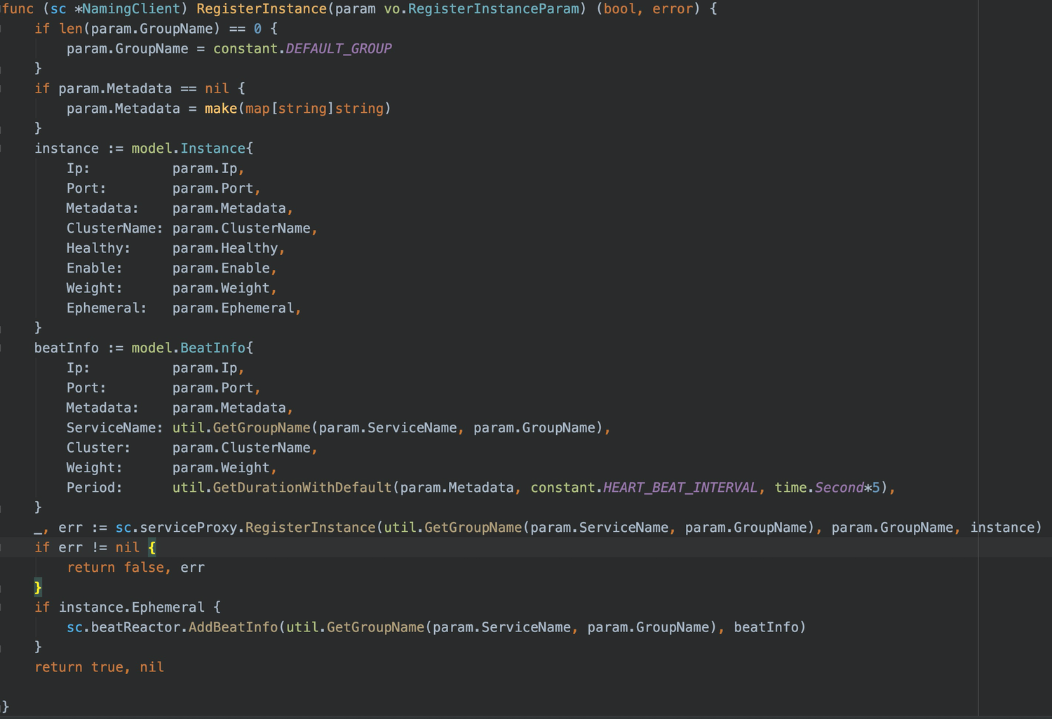The height and width of the screenshot is (719, 1052).
Task: Click the highlighted closing yellow brace
Action: 38,587
